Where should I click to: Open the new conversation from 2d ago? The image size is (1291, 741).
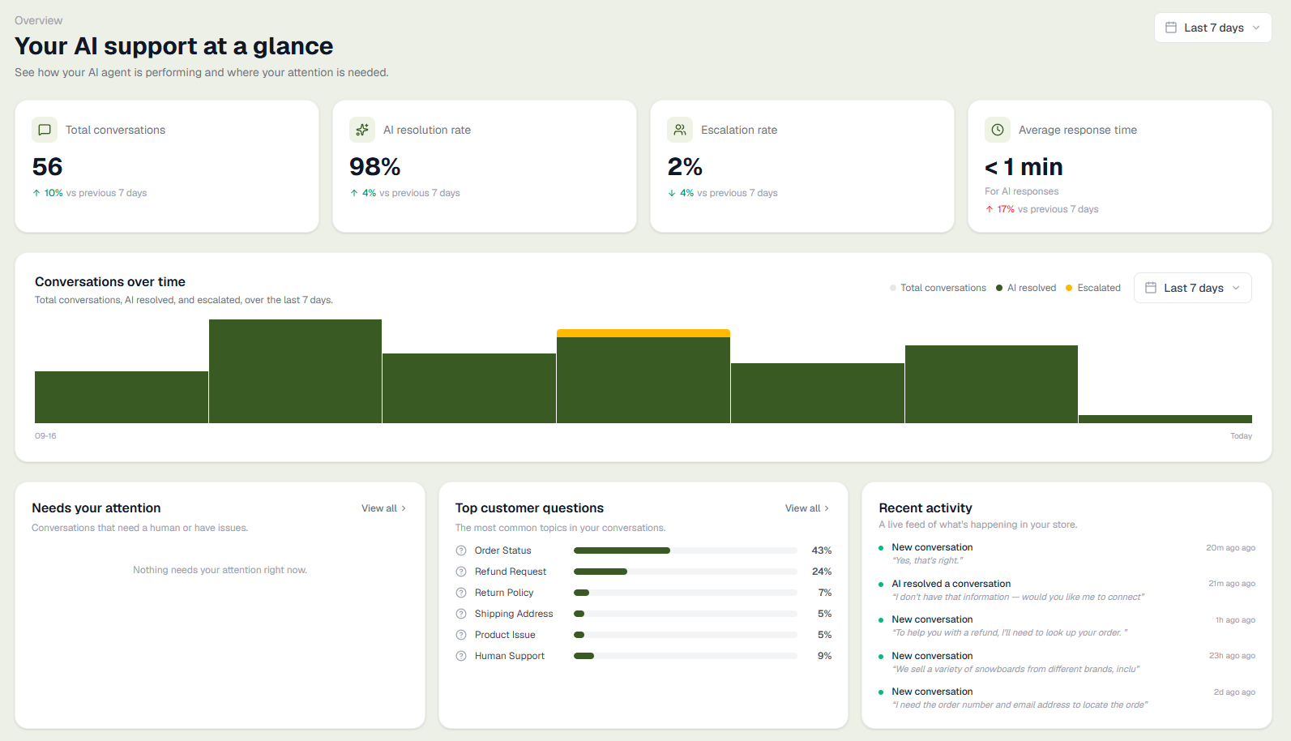[1067, 698]
